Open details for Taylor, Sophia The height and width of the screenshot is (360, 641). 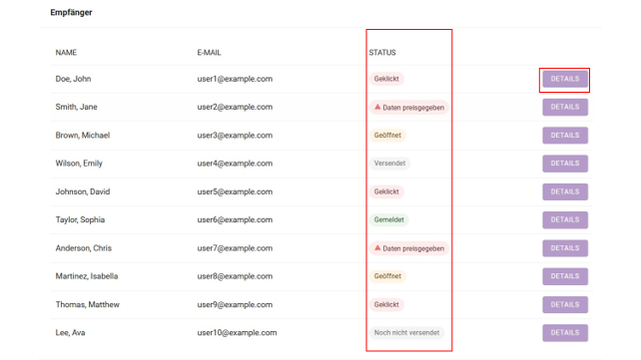[x=565, y=219]
